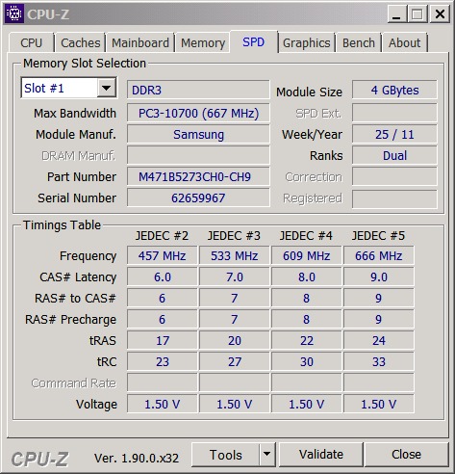This screenshot has height=474, width=455.
Task: Click the empty SPD Ext. field
Action: tap(394, 113)
